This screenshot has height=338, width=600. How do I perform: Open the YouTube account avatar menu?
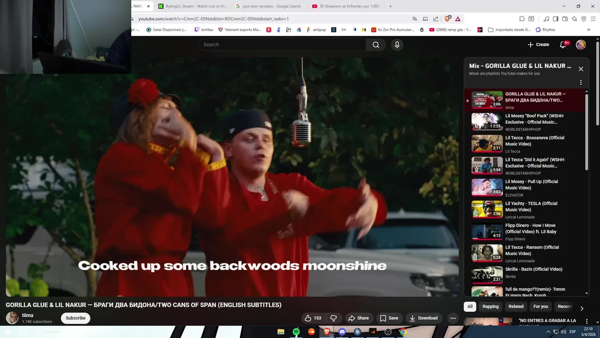point(581,45)
